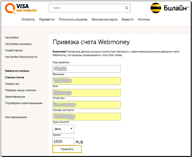Open the Новый счет link
Screen dimensions: 192x157
pos(12,84)
